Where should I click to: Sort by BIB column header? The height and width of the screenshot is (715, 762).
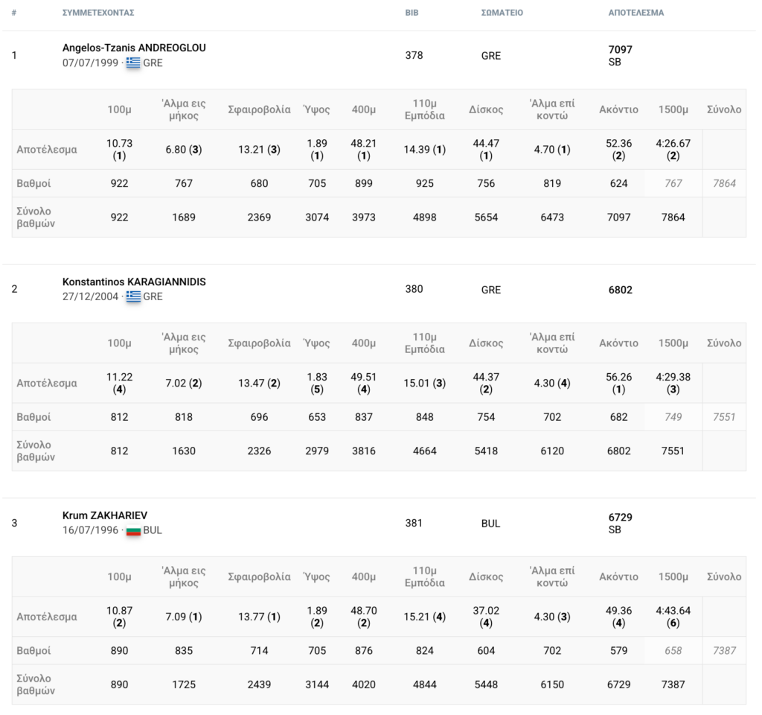point(412,13)
